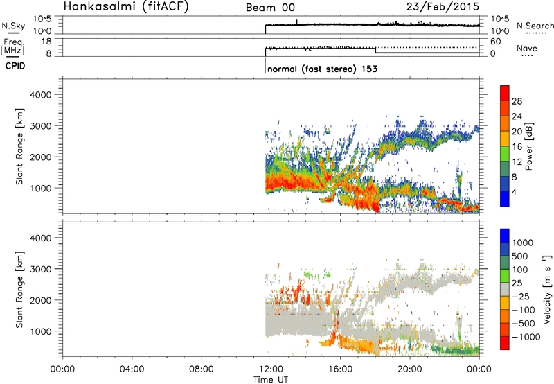554x384 pixels.
Task: Click Slant Range label of power panel
Action: (x=19, y=146)
